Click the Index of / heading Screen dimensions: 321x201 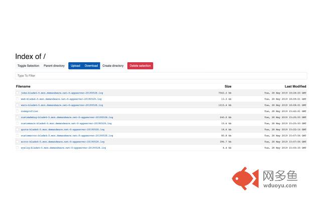tap(31, 56)
